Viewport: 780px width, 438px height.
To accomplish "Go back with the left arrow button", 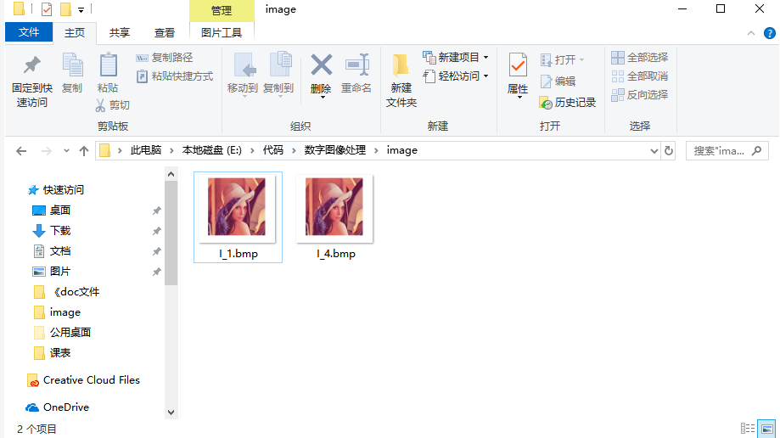I will [21, 151].
